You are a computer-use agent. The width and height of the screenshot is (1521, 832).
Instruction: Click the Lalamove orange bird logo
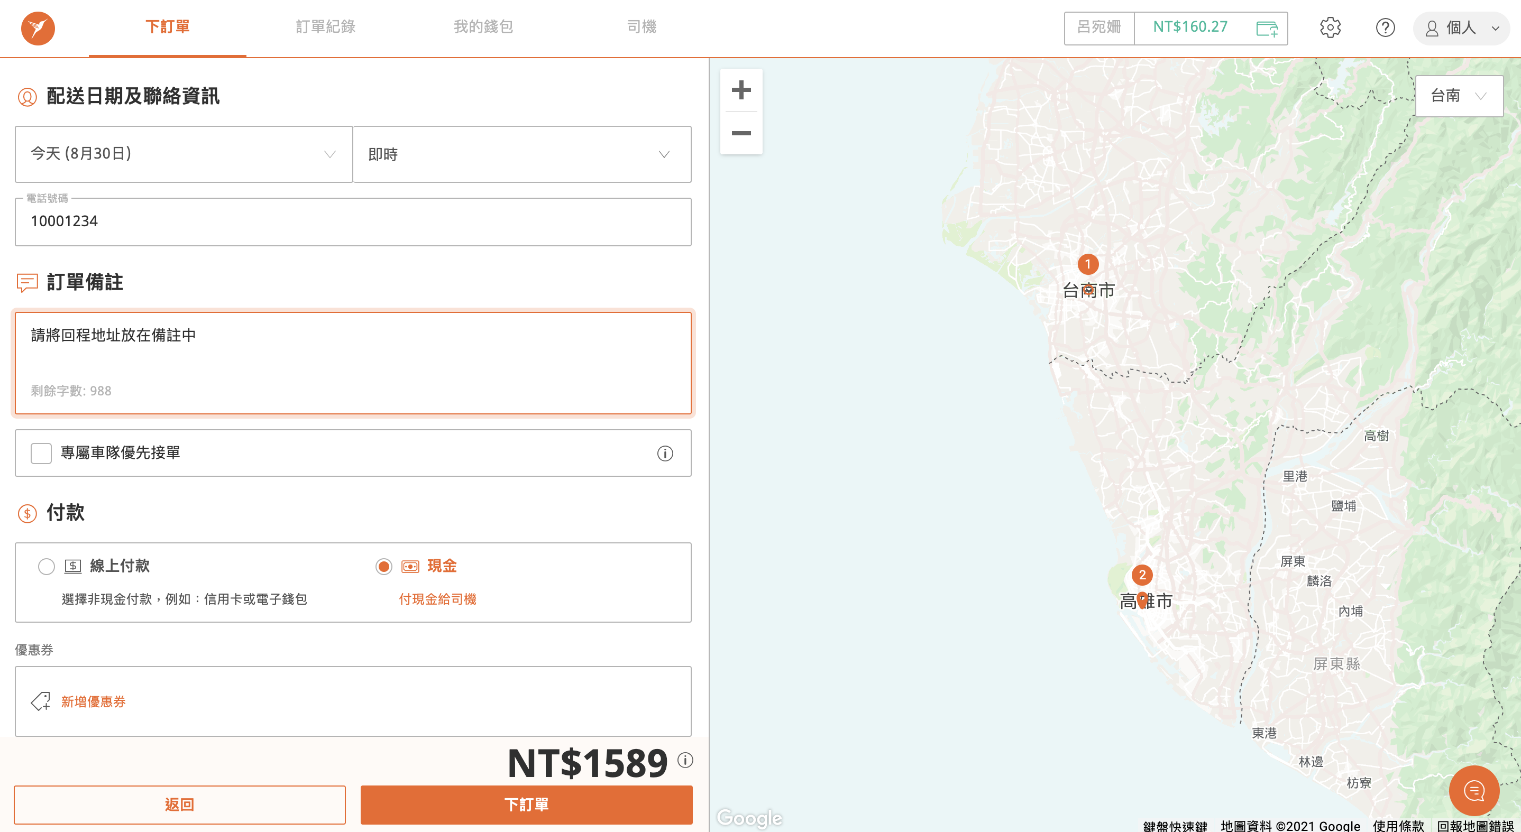[x=38, y=27]
